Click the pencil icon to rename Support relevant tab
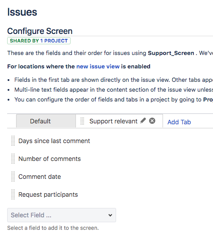The height and width of the screenshot is (237, 213). point(143,121)
